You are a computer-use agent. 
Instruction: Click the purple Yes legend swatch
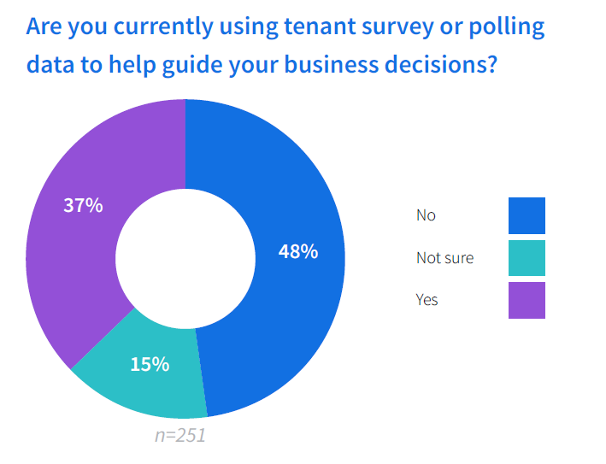click(527, 300)
